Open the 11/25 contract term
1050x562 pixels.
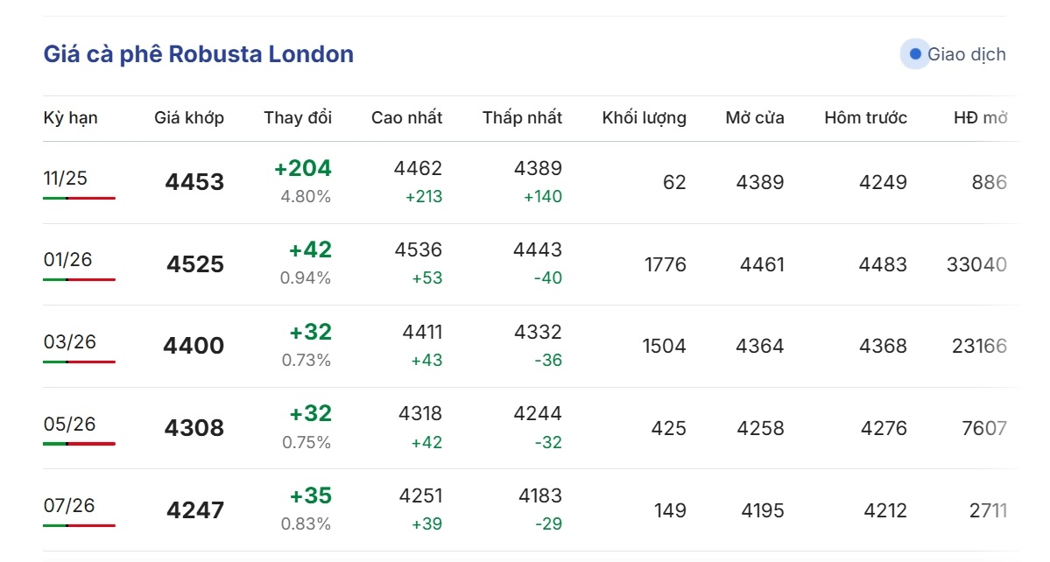[66, 178]
